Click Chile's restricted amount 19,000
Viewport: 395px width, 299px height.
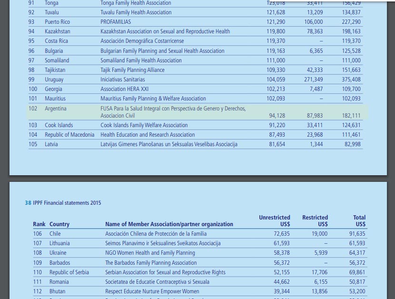pyautogui.click(x=319, y=234)
